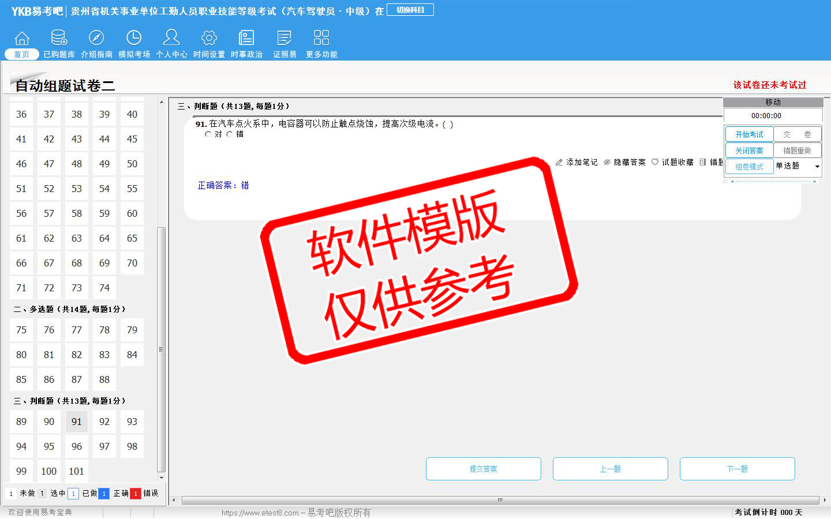Toggle 隐藏答案 eye to hide answer
Image resolution: width=831 pixels, height=519 pixels.
[x=607, y=163]
